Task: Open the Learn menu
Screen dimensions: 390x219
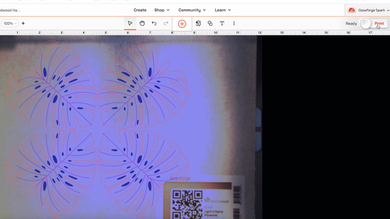Action: 222,10
